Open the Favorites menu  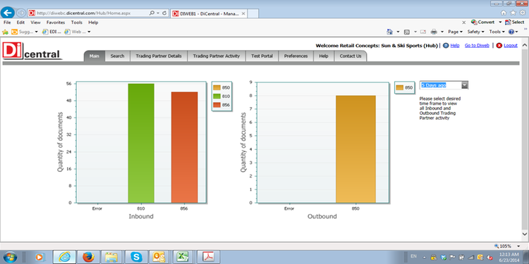pyautogui.click(x=56, y=23)
